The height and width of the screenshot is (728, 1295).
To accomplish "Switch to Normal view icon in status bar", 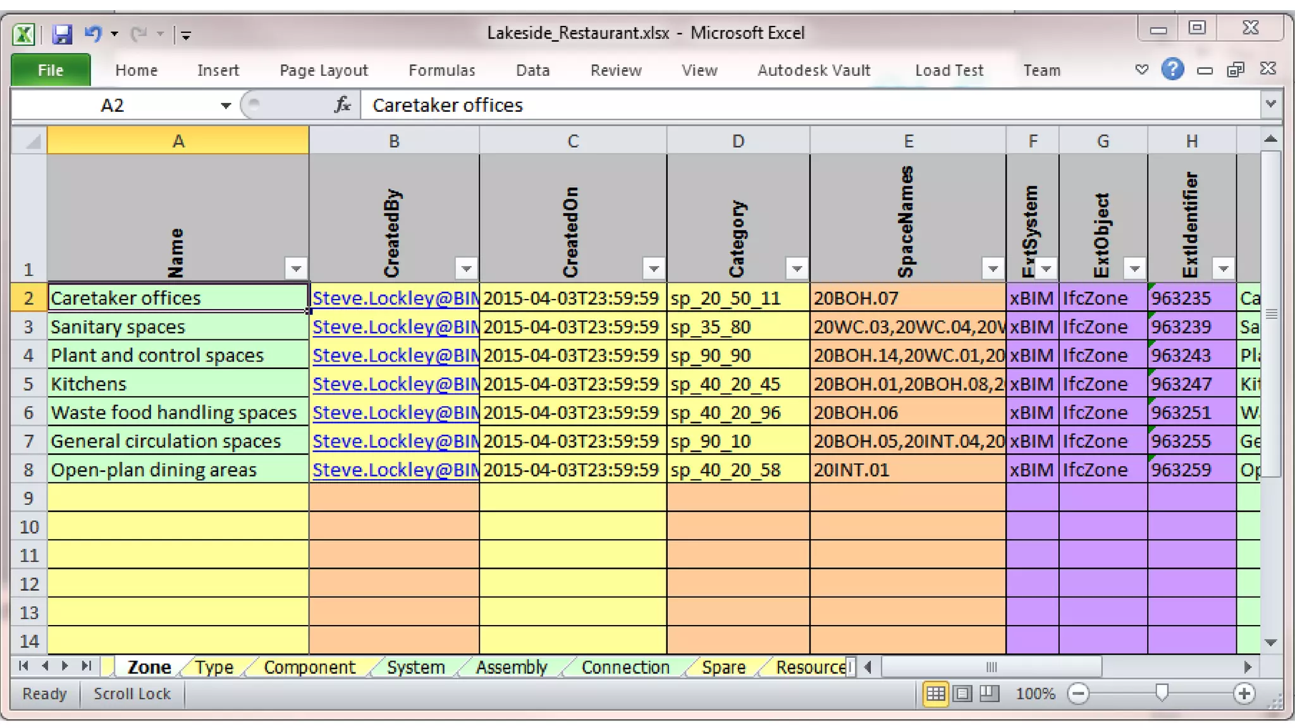I will (935, 694).
